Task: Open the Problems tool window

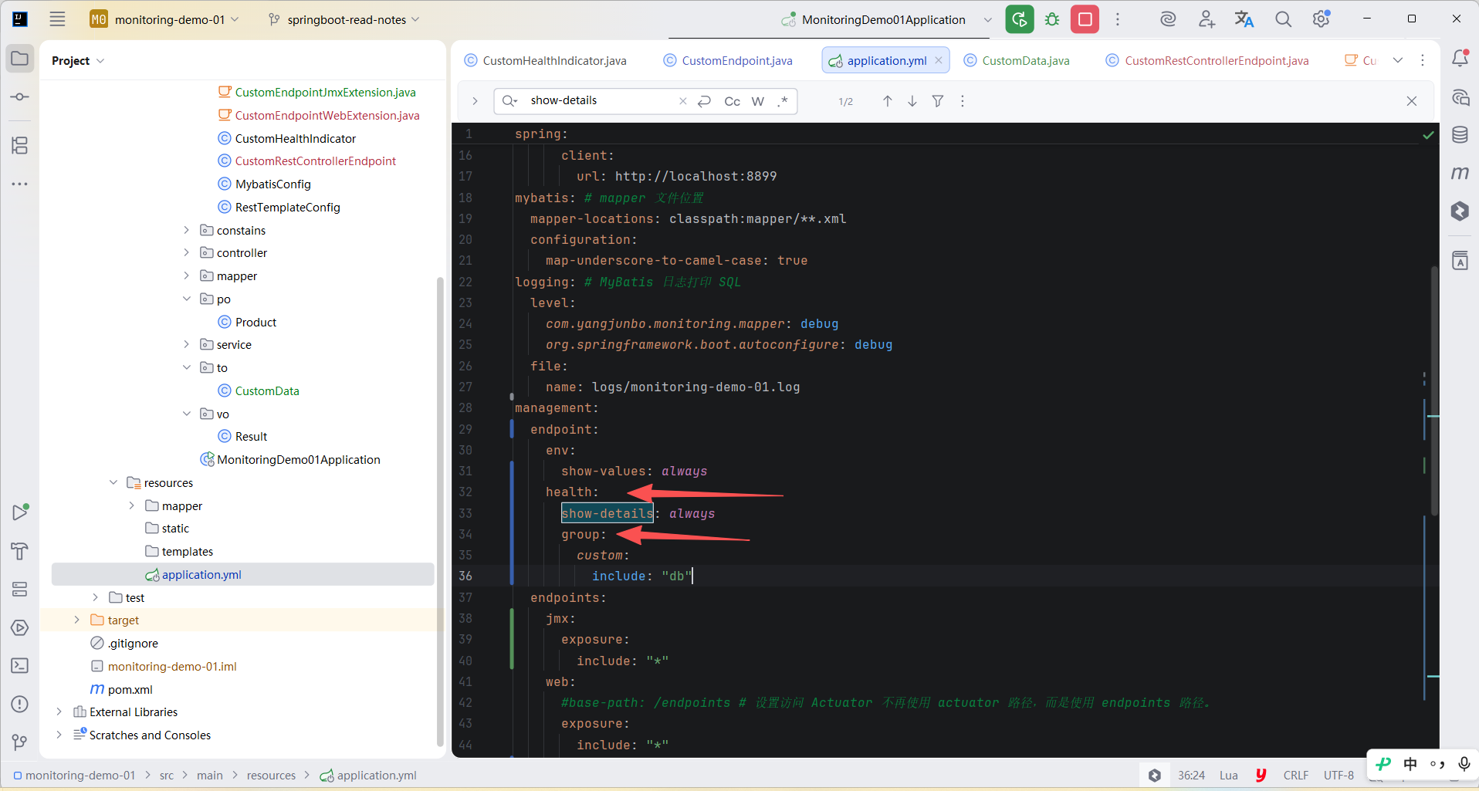Action: coord(20,704)
